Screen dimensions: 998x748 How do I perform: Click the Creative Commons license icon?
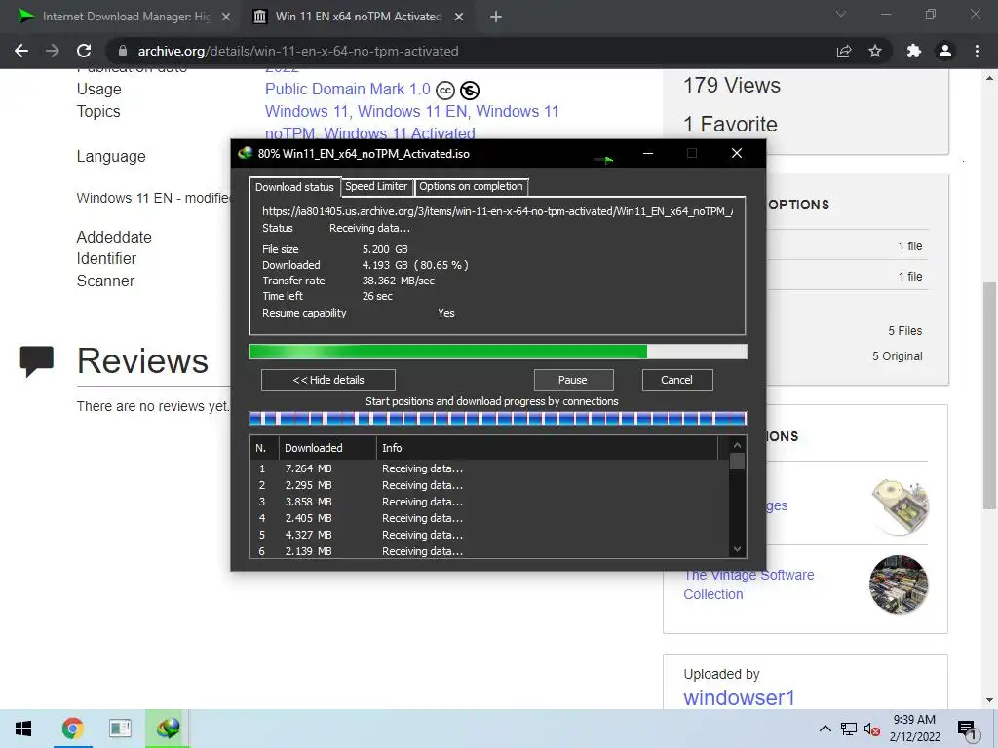[x=445, y=91]
